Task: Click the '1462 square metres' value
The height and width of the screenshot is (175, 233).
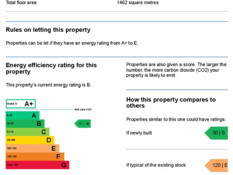Action: click(x=138, y=3)
